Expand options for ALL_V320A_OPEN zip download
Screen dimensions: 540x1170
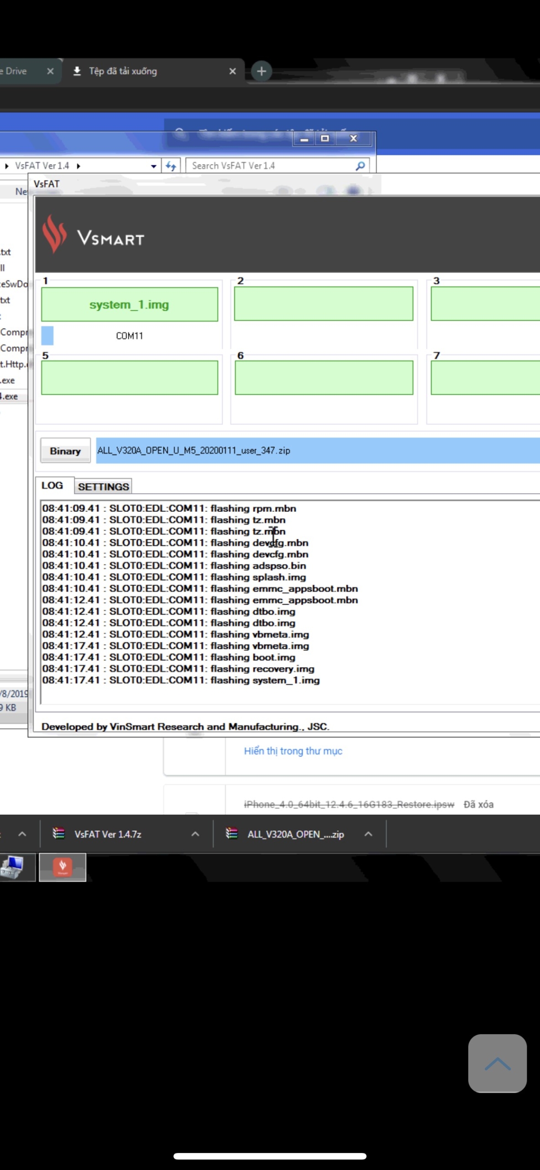(x=368, y=834)
